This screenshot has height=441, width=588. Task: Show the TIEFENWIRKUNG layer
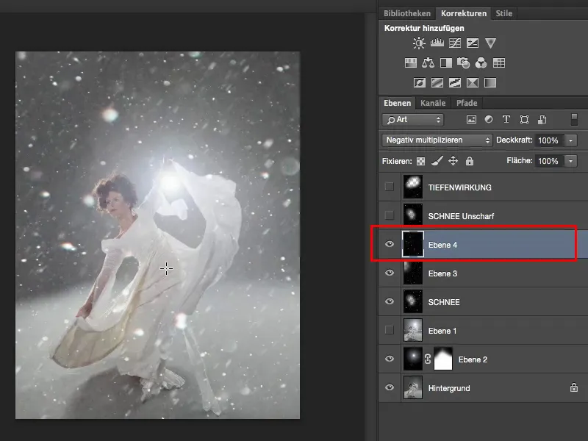pos(390,187)
